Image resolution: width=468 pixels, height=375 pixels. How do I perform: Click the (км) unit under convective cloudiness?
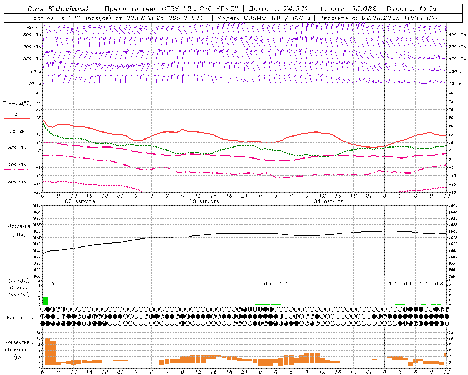coord(19,357)
